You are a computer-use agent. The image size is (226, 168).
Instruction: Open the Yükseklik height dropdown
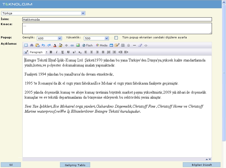click(96, 38)
